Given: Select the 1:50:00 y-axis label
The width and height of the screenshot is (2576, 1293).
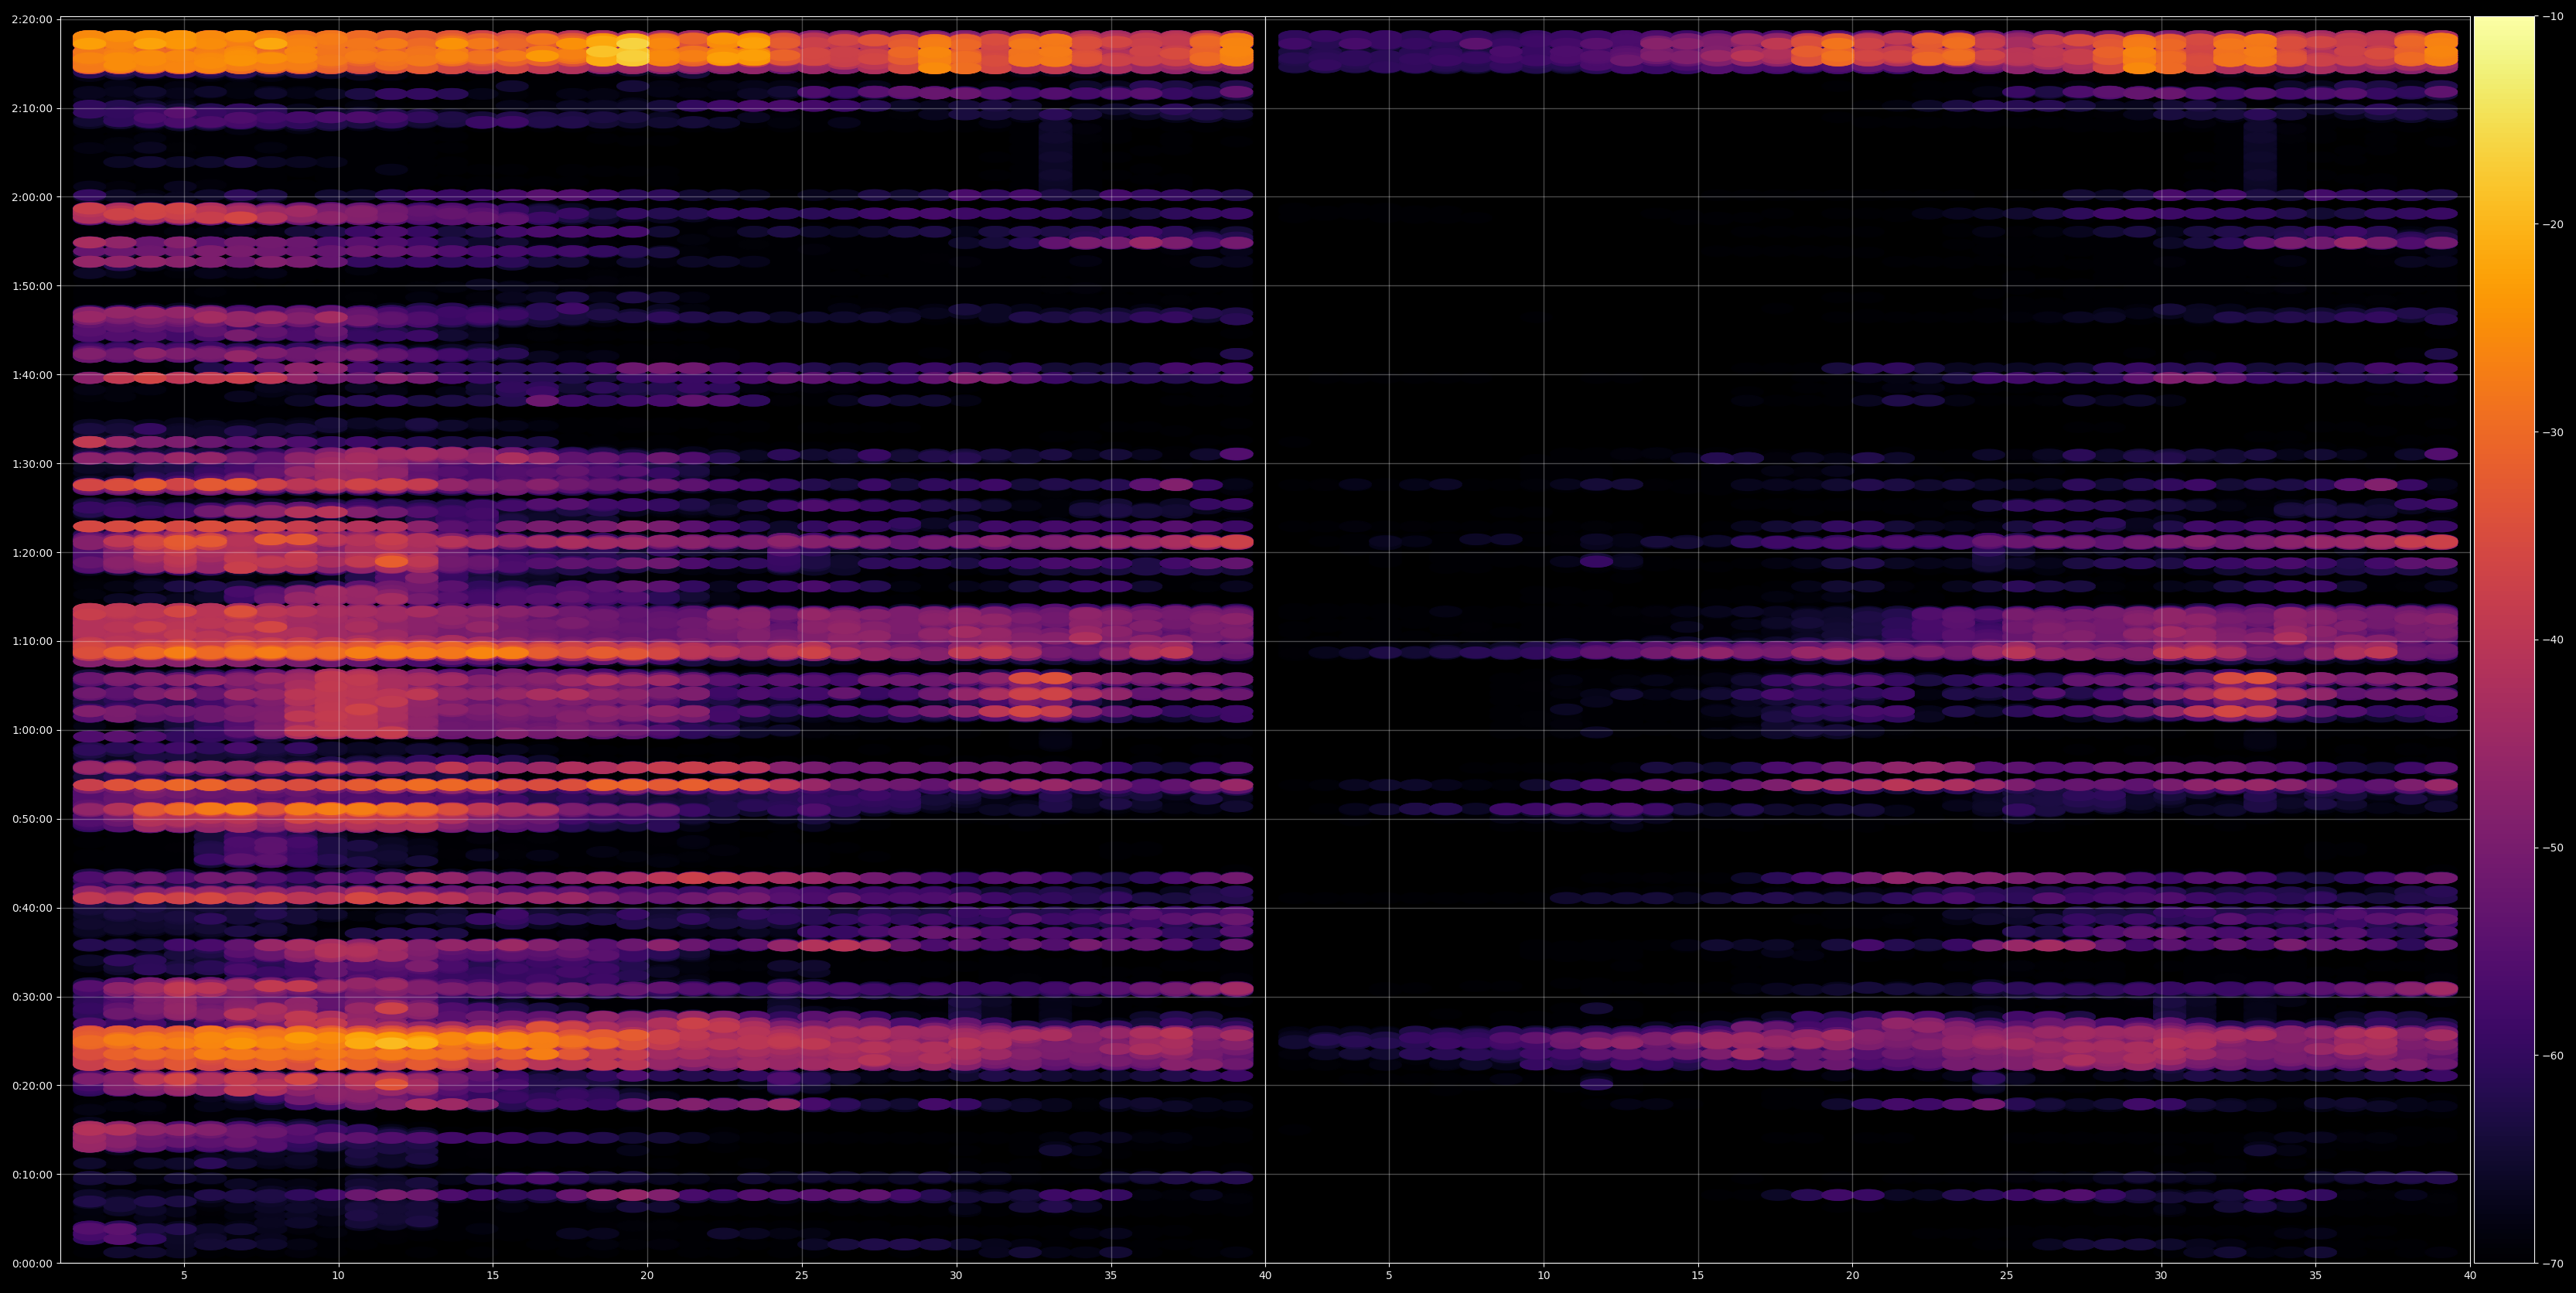Looking at the screenshot, I should [31, 286].
